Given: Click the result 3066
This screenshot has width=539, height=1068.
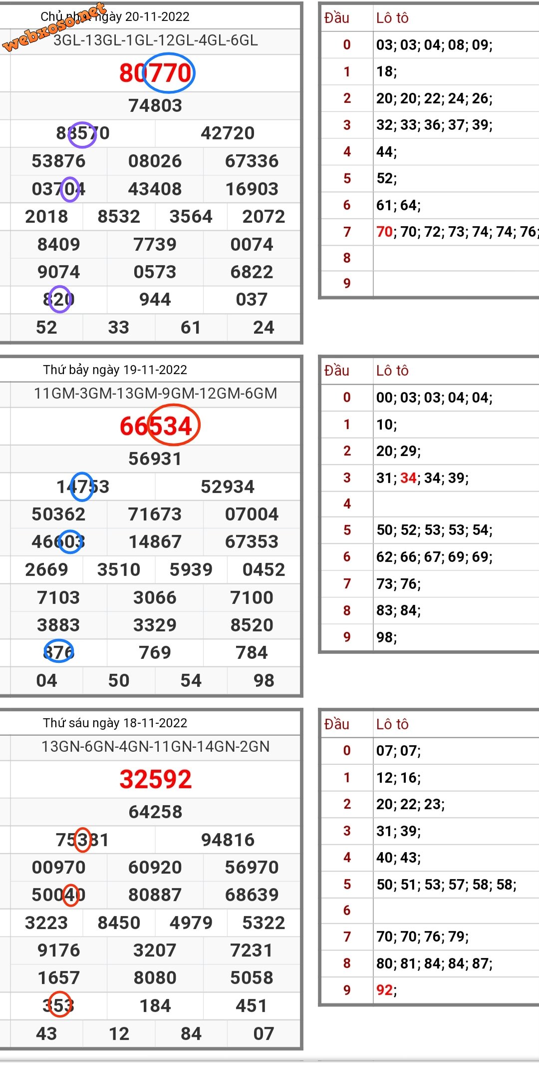Looking at the screenshot, I should pyautogui.click(x=155, y=597).
